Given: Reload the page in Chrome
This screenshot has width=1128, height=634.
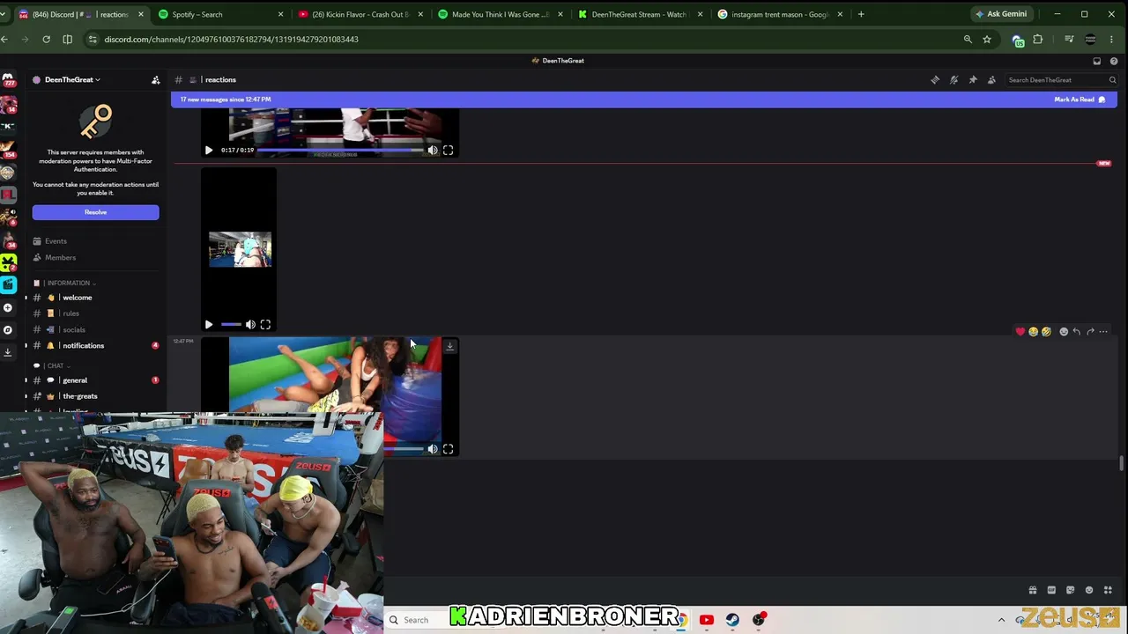Looking at the screenshot, I should (46, 39).
